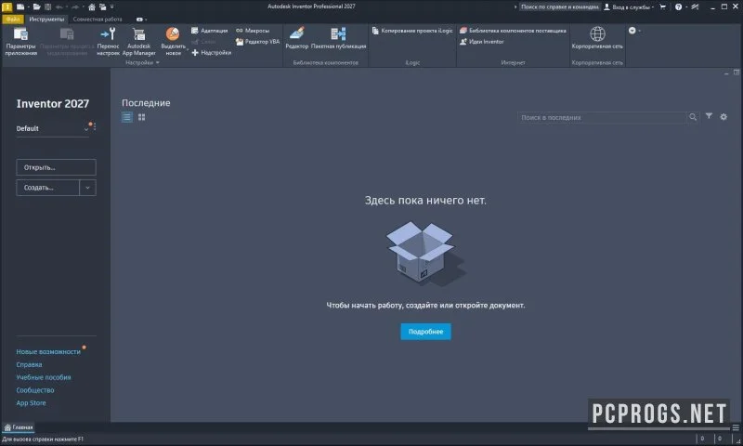Click the Autodesk connectivity icon in title bar
Image resolution: width=743 pixels, height=446 pixels.
coord(694,7)
